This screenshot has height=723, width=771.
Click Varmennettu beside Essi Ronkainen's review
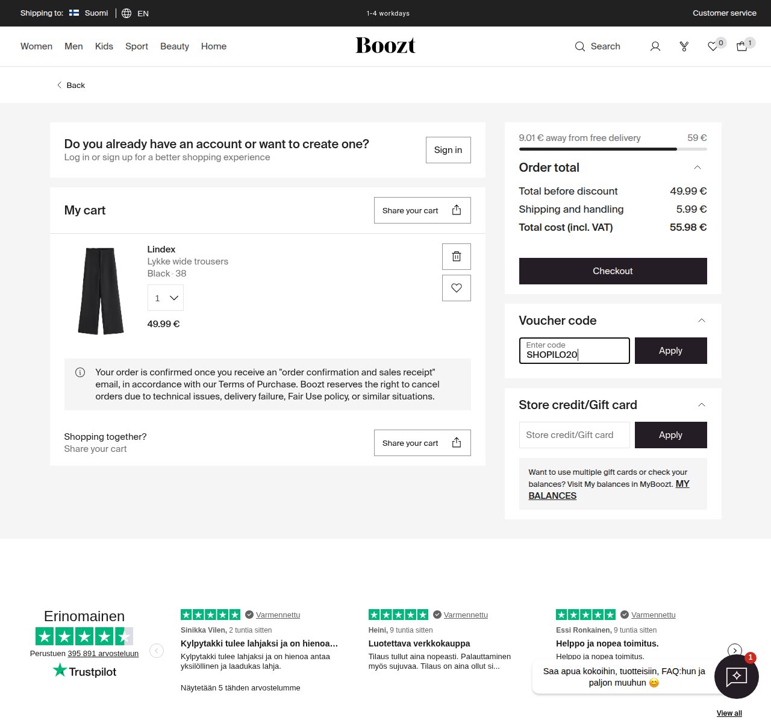coord(654,615)
